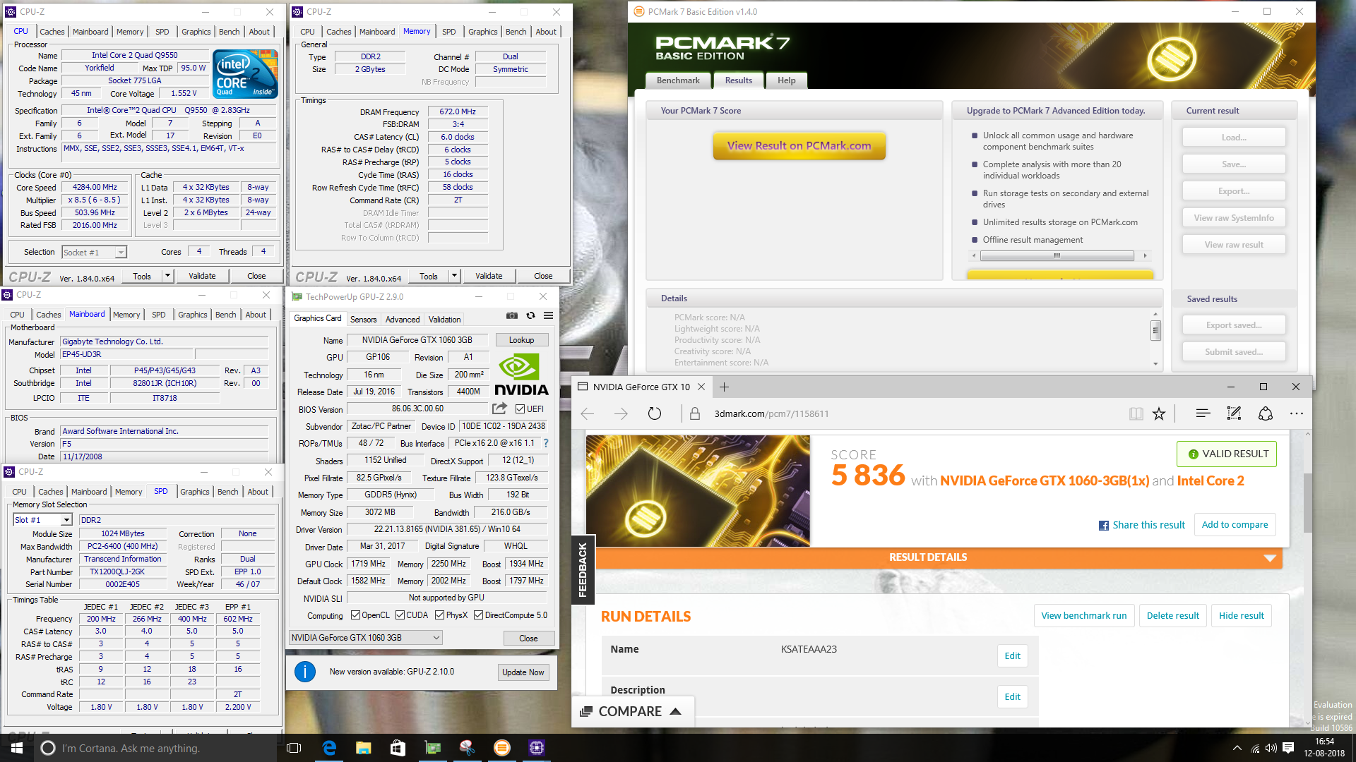This screenshot has height=762, width=1356.
Task: Click Share this result link
Action: [1142, 525]
